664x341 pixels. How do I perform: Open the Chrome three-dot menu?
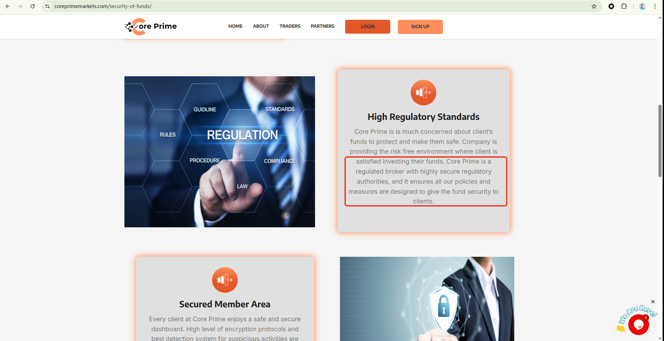(x=655, y=6)
